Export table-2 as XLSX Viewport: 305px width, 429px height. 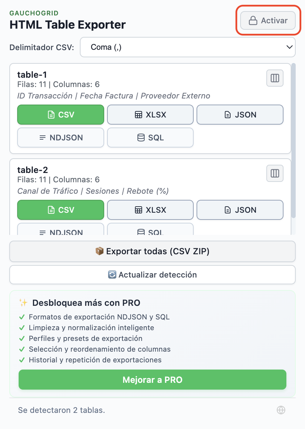coord(150,210)
